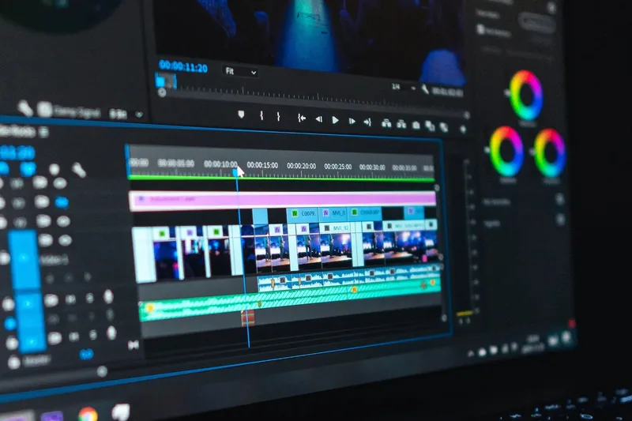Toggle the highlighted blue eye on video track
Viewport: 632px width, 421px height.
coord(62,202)
